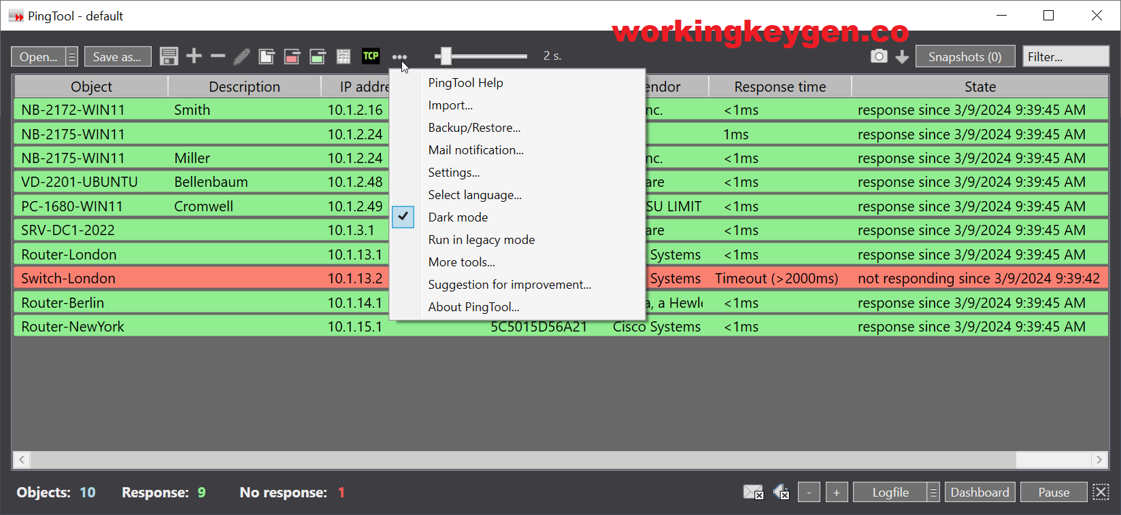
Task: Click the minus size button in status bar
Action: (x=809, y=492)
